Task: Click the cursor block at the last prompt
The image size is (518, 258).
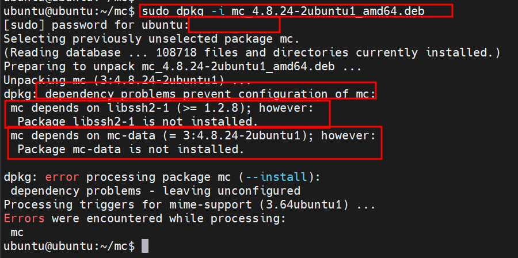Action: coord(145,246)
